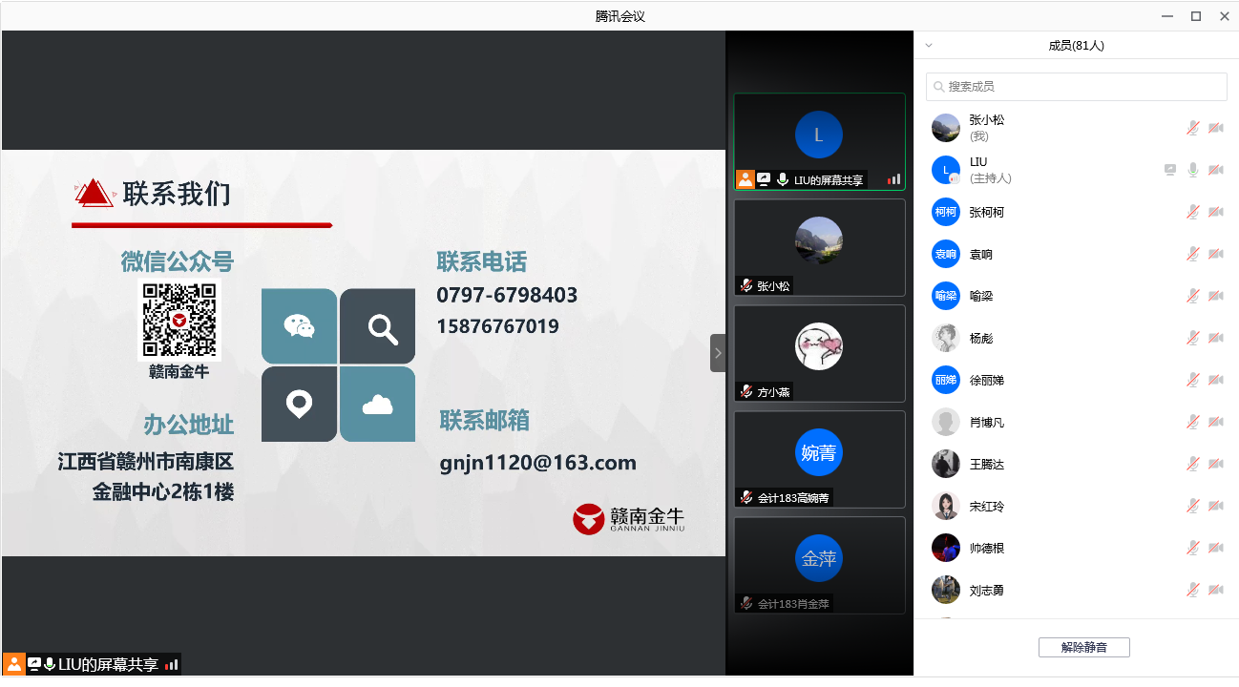
Task: Collapse the video strip with the side arrow handle
Action: (x=718, y=353)
